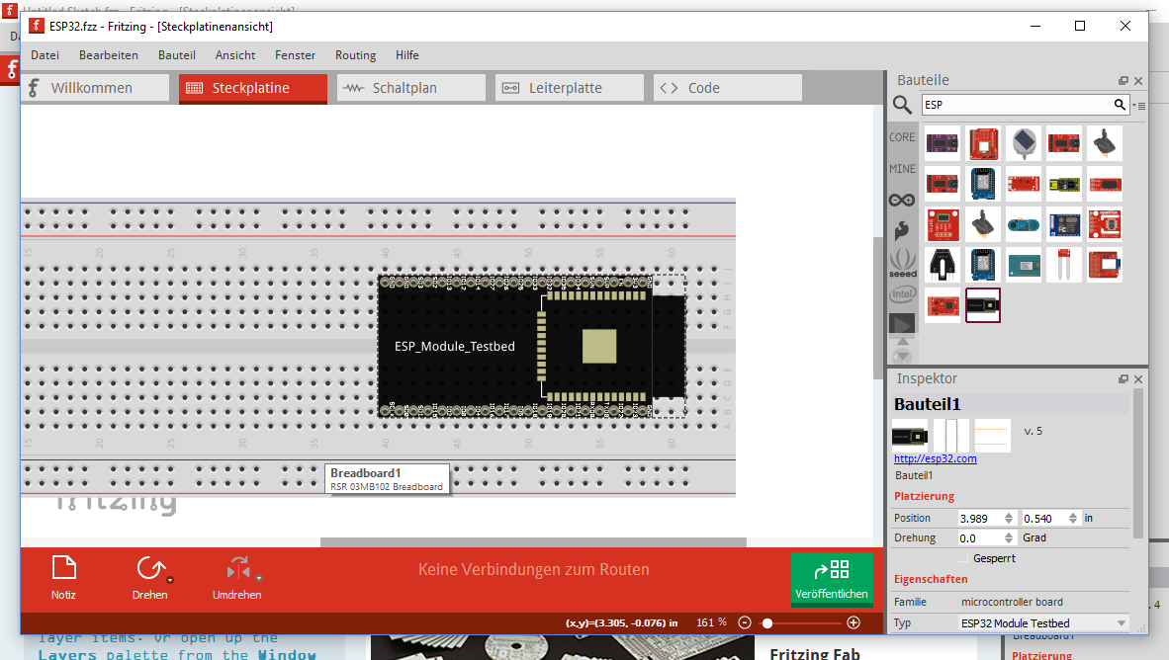Select the CORE parts bin
The height and width of the screenshot is (660, 1169).
pos(902,137)
